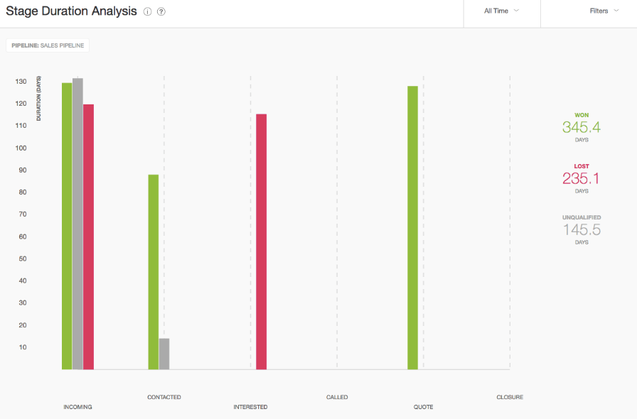Click the 235.1 days LOST value
This screenshot has width=637, height=419.
(582, 178)
